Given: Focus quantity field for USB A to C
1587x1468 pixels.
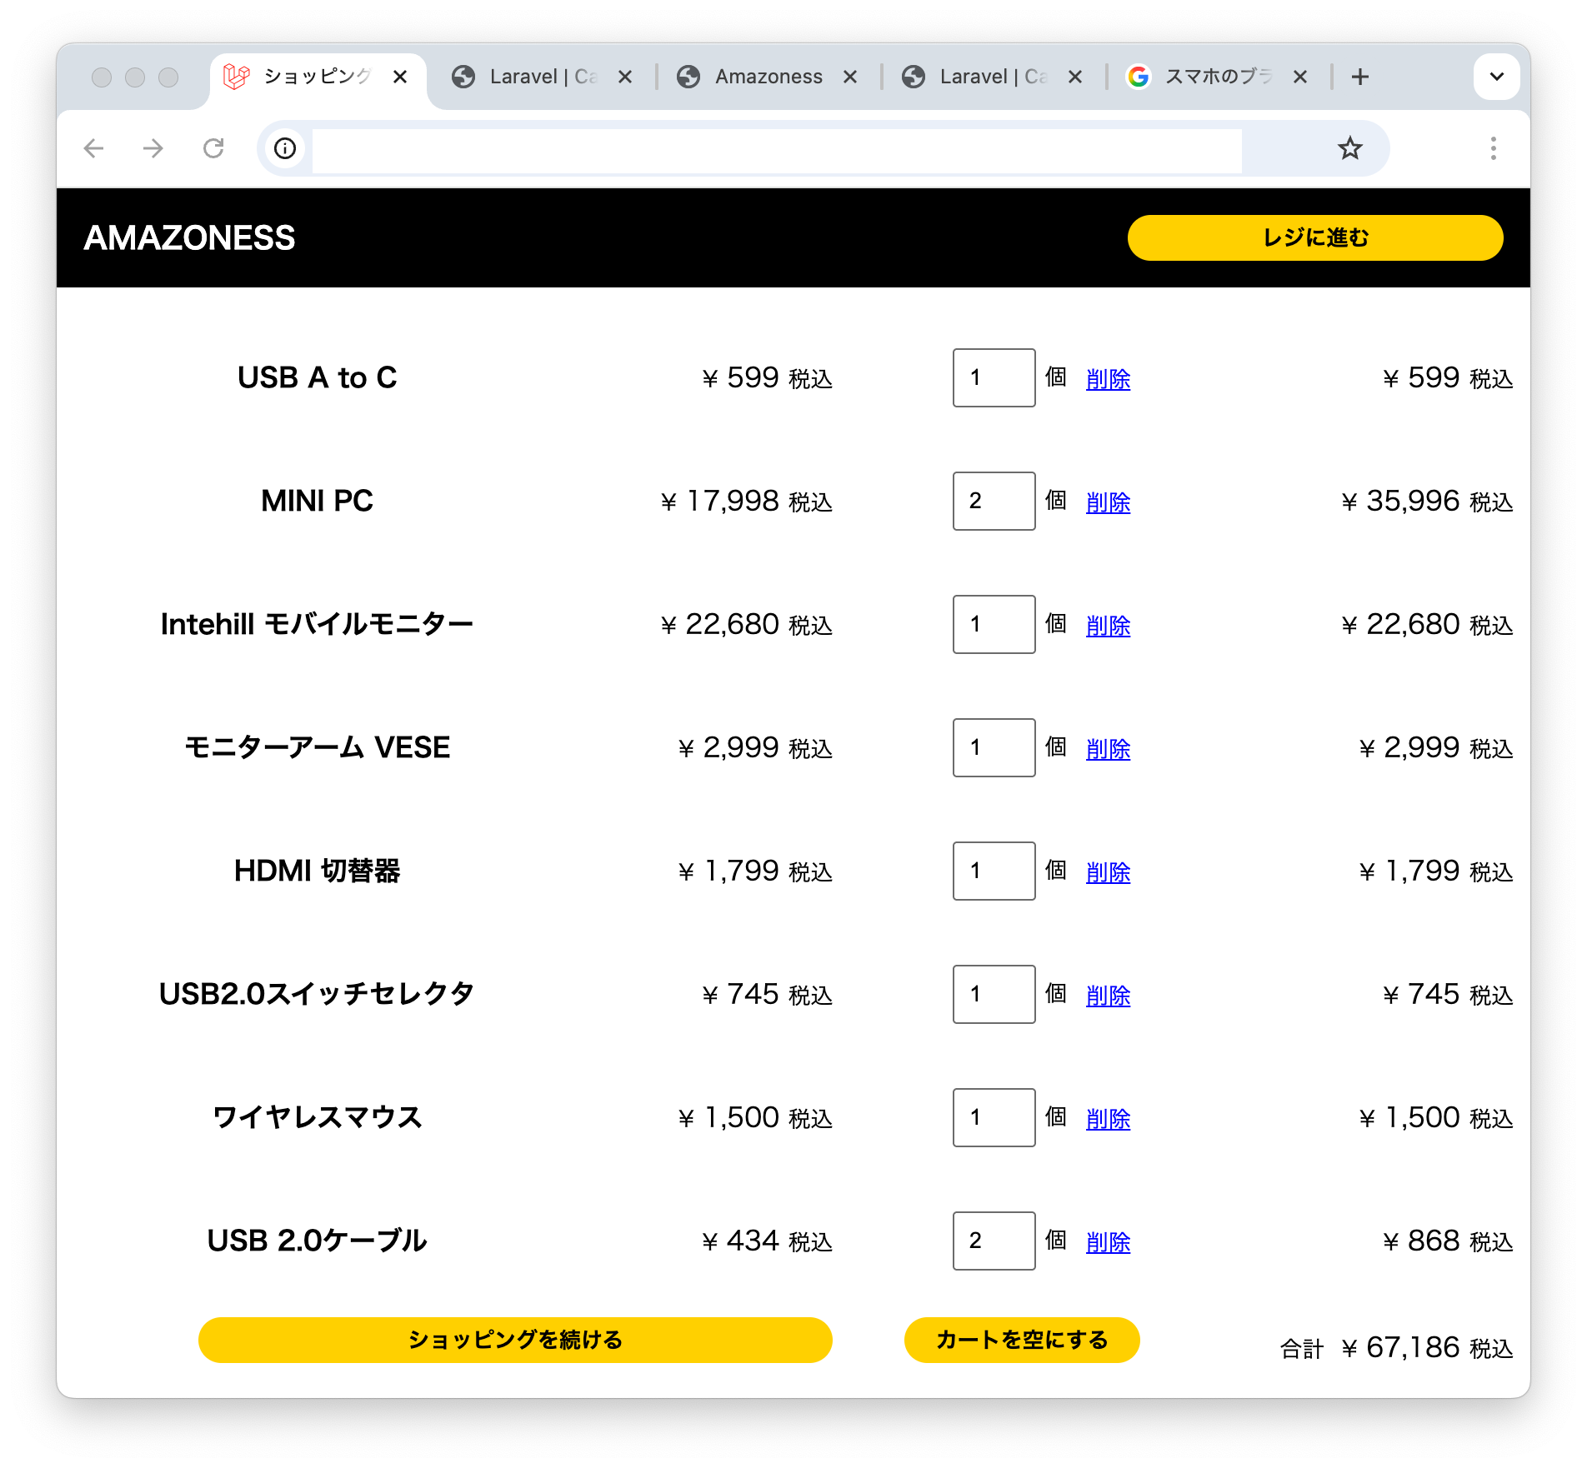Looking at the screenshot, I should point(994,377).
